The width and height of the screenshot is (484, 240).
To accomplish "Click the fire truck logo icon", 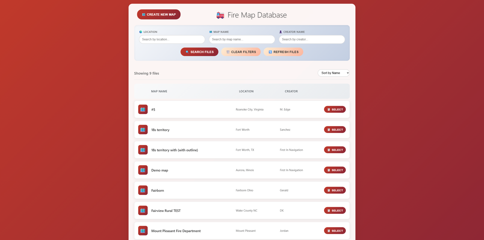I will 220,15.
